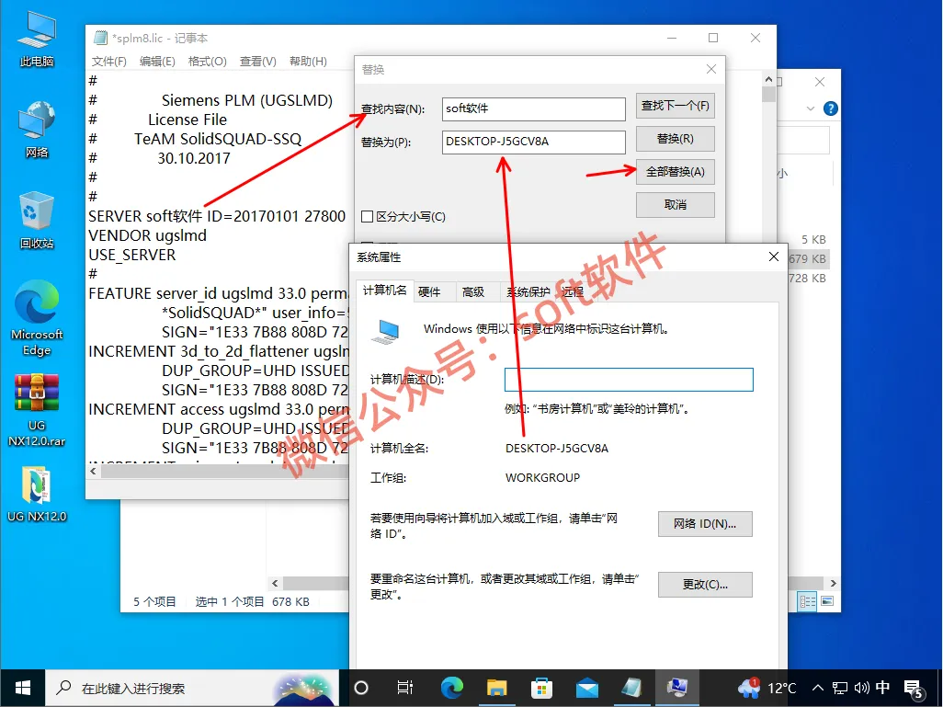
Task: Close the 替换 dialog
Action: click(710, 69)
